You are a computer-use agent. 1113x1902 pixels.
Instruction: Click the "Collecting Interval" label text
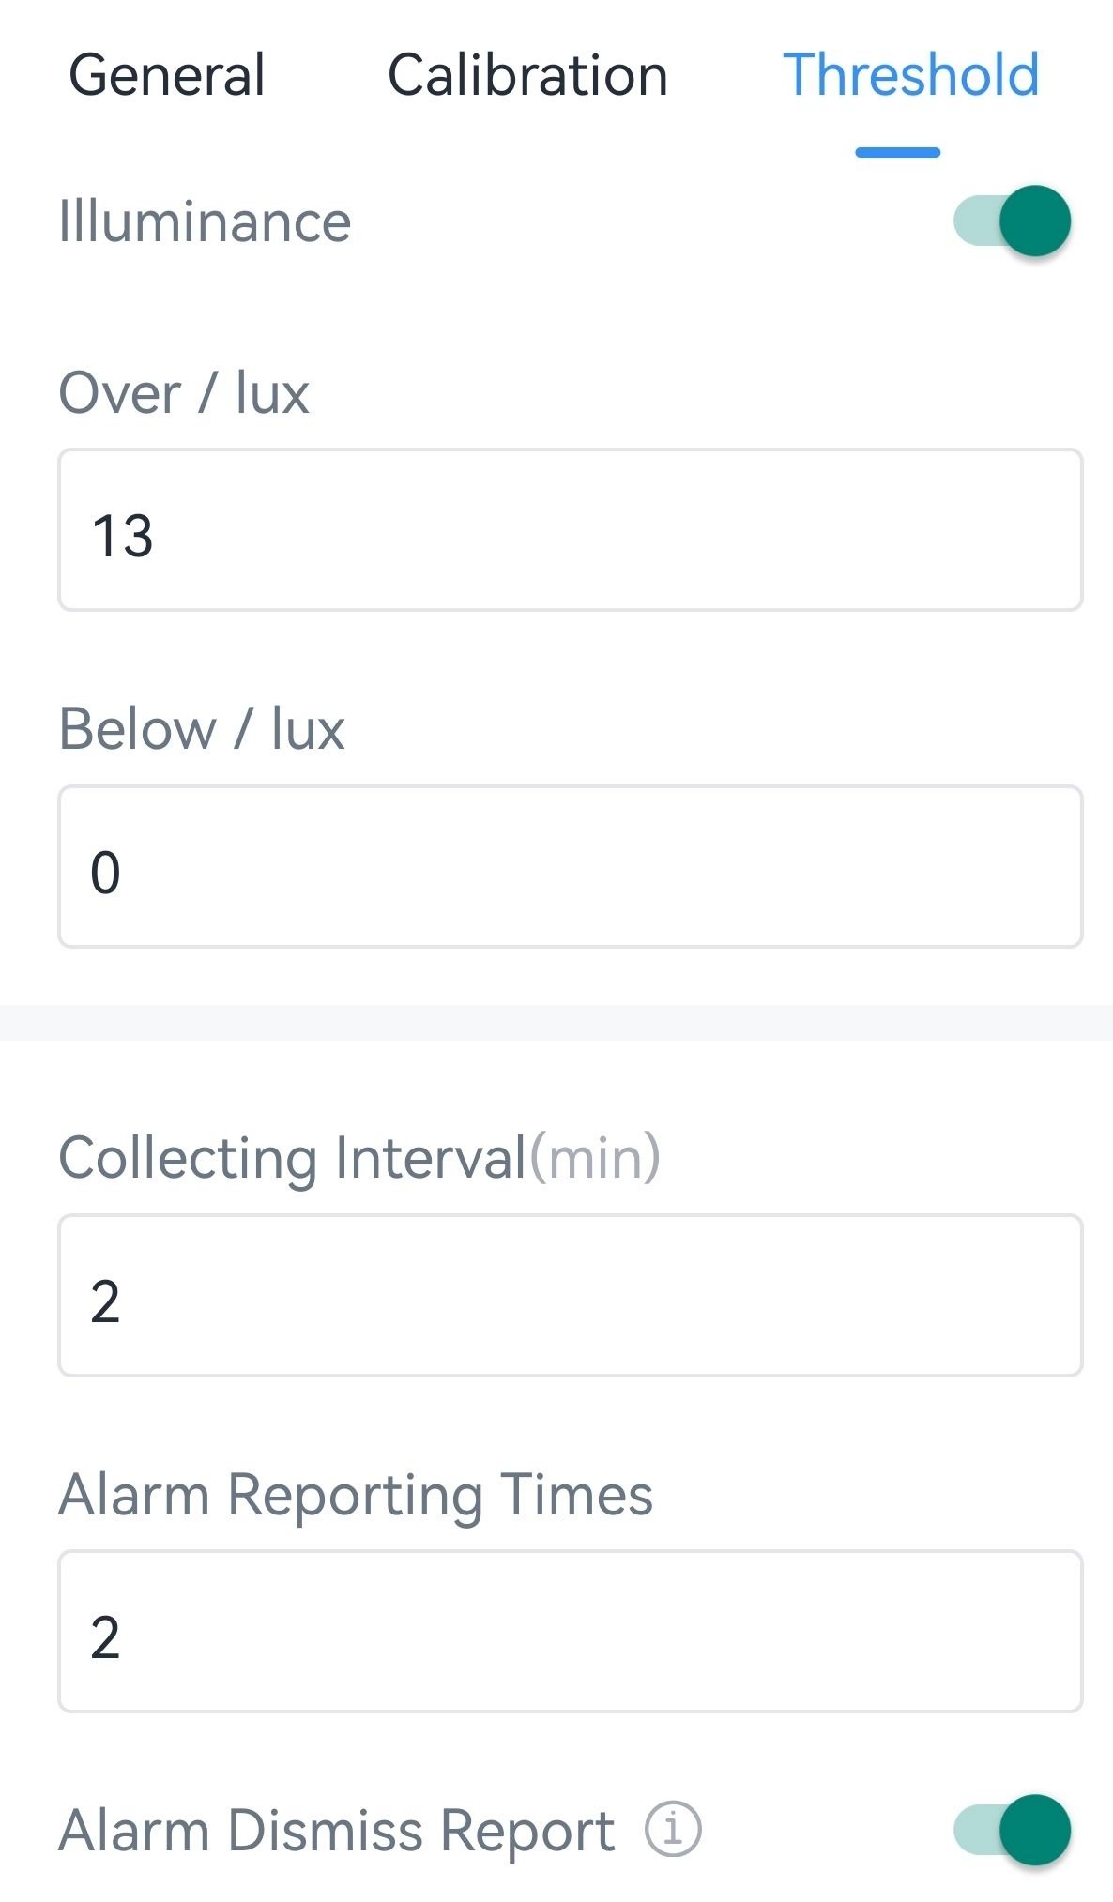tap(293, 1158)
